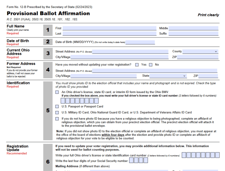Open the County dropdown list
Viewport: 225px width, 171px height.
tap(200, 51)
